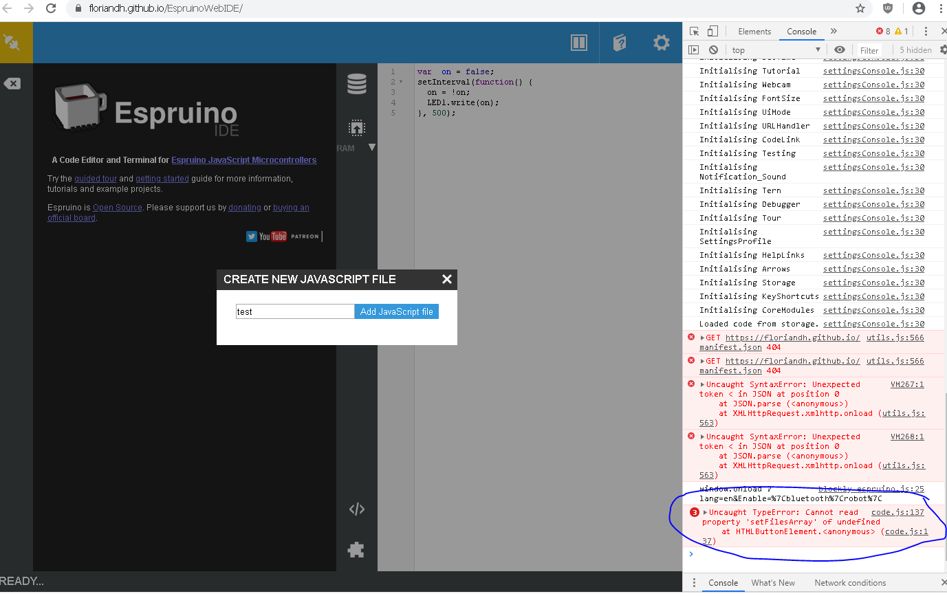Open the Espruino JavaScript Microcontrollers link
This screenshot has width=947, height=596.
[x=244, y=160]
